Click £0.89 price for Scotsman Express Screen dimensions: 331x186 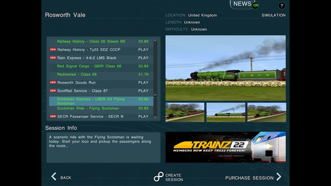click(x=143, y=99)
